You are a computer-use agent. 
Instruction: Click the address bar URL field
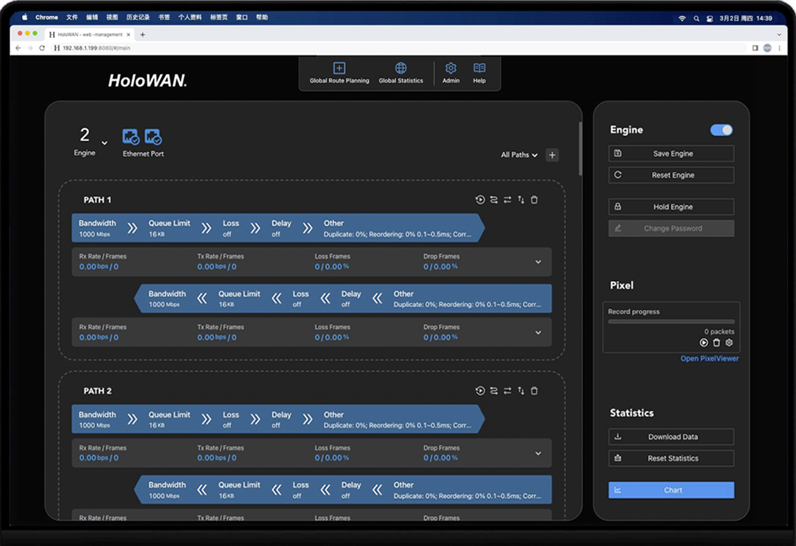[x=399, y=48]
